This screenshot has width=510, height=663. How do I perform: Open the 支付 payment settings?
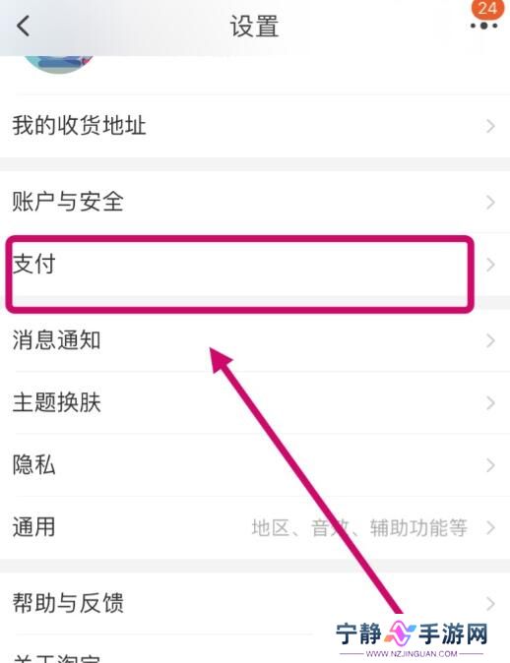click(255, 265)
